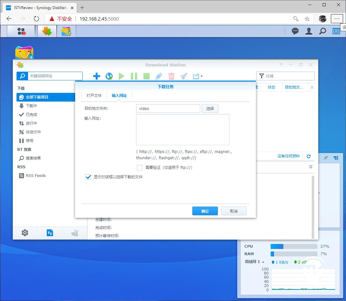The width and height of the screenshot is (346, 301).
Task: Open RSS Feeds in sidebar
Action: pyautogui.click(x=36, y=175)
